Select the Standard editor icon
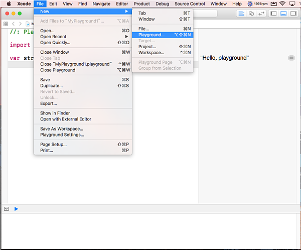The image size is (301, 250). coord(241,14)
